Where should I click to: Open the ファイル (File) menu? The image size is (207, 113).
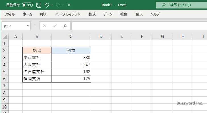point(9,14)
